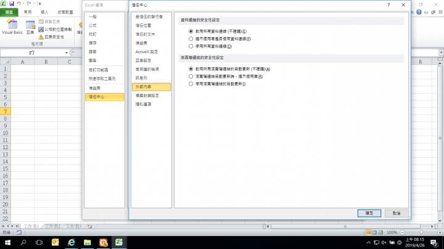Open Undo history dropdown arrow
The height and width of the screenshot is (249, 444).
[23, 4]
